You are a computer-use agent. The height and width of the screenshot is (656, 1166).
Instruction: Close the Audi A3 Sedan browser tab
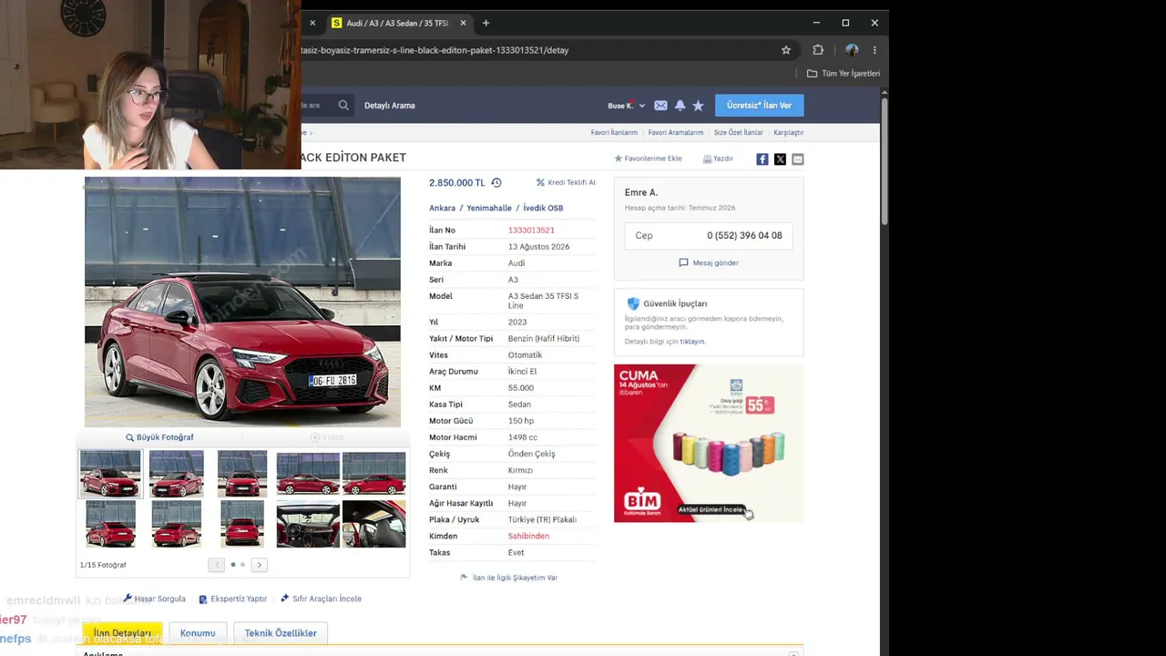463,23
